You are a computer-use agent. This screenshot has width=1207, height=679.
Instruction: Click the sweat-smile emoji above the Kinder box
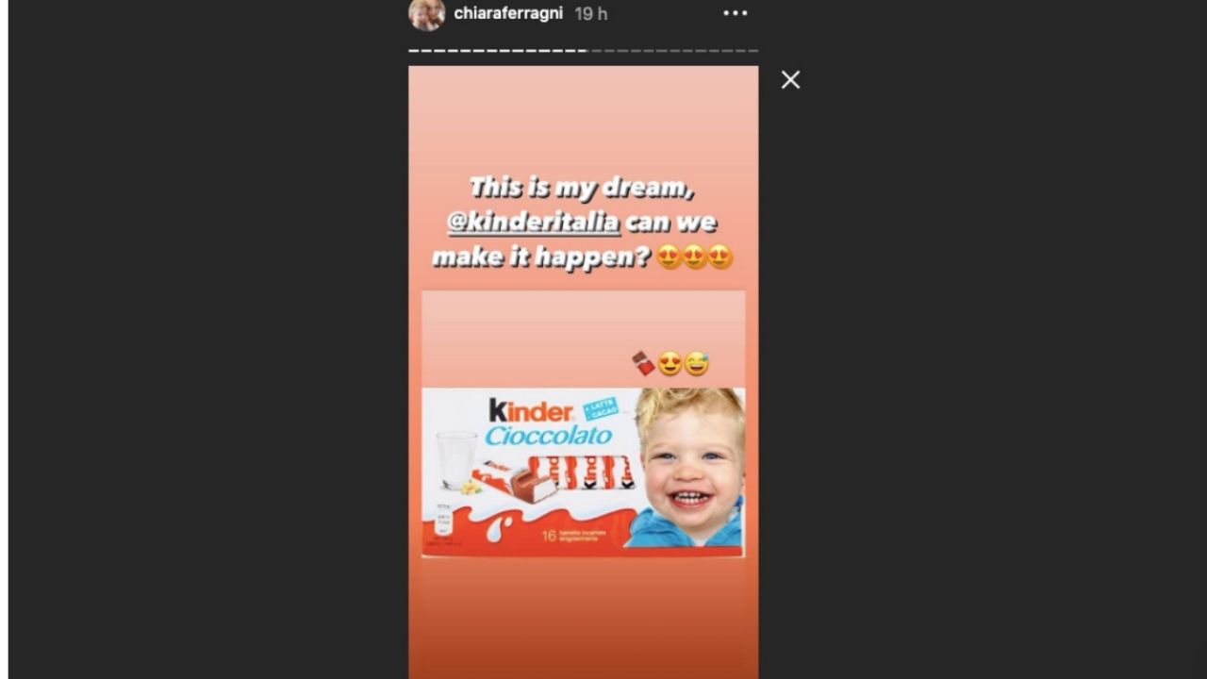[696, 363]
